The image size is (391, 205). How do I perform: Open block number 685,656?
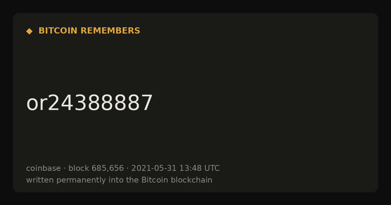[108, 169]
